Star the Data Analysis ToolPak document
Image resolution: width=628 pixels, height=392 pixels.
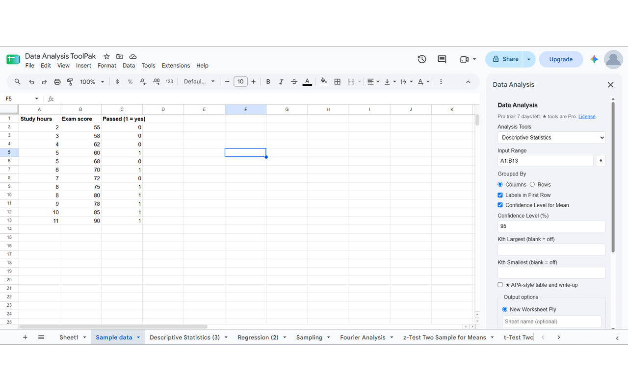pos(106,56)
